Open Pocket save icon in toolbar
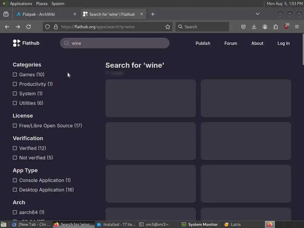The height and width of the screenshot is (228, 304). click(243, 27)
